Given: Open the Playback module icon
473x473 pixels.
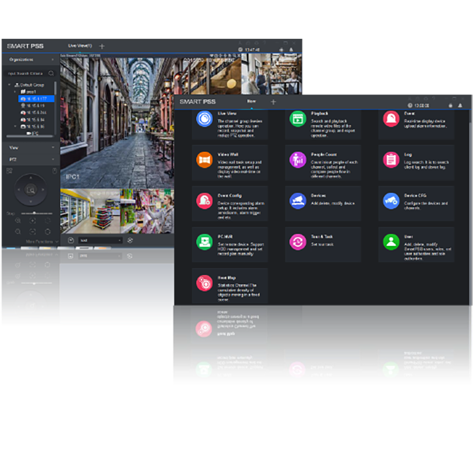Looking at the screenshot, I should tap(298, 119).
